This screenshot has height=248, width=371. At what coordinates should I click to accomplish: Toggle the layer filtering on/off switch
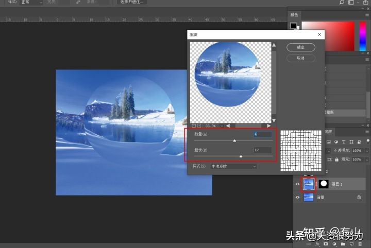click(368, 141)
